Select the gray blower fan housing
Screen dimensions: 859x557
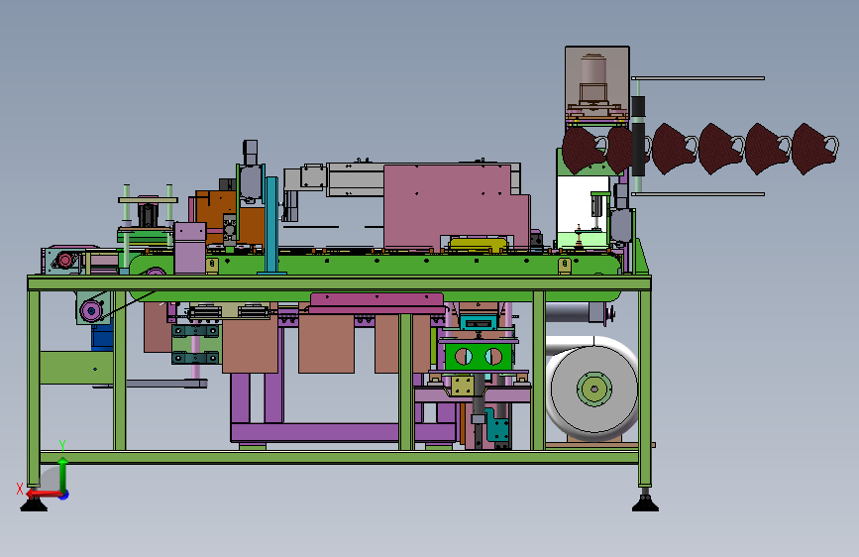pos(593,389)
